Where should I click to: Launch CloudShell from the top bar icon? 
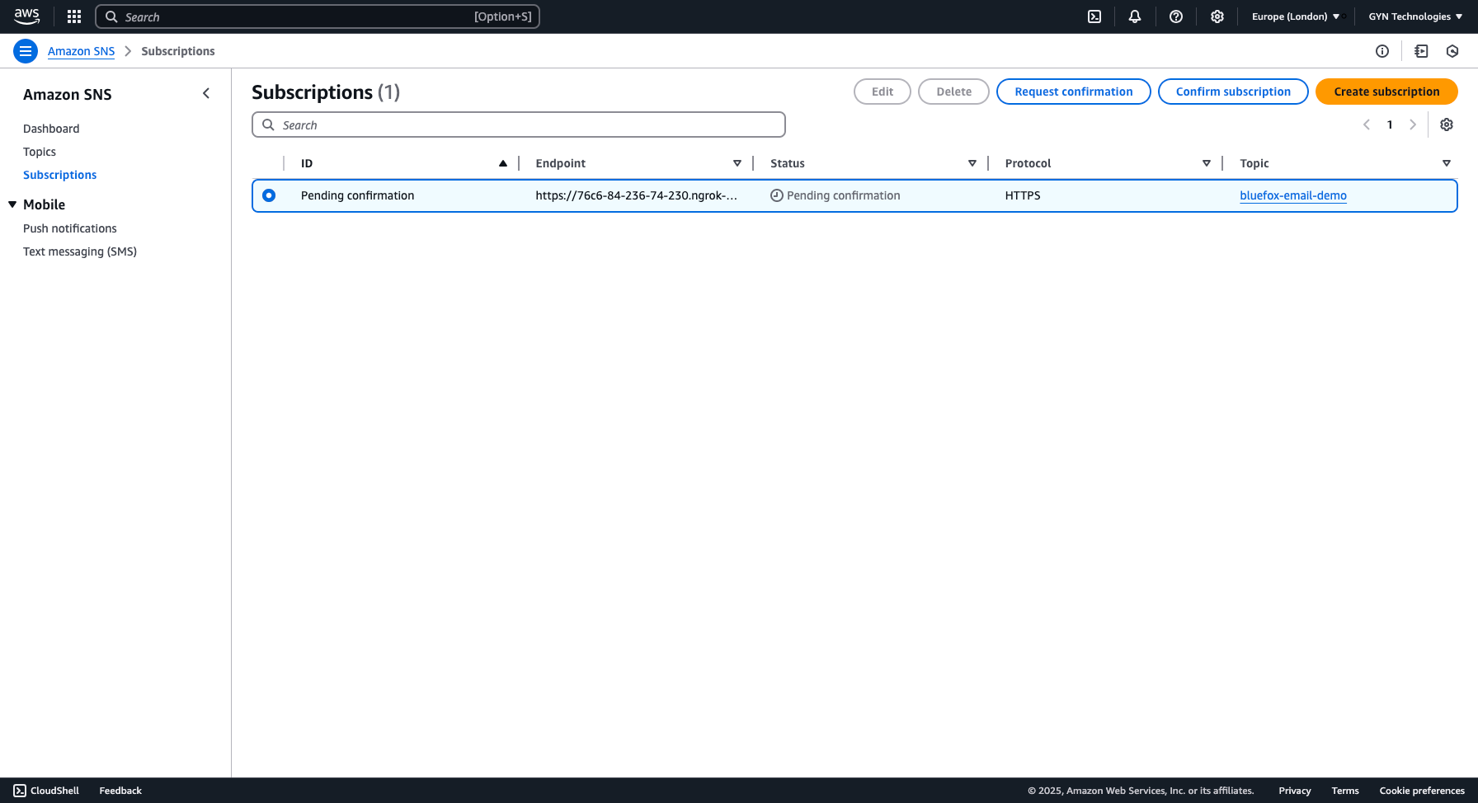[1094, 16]
